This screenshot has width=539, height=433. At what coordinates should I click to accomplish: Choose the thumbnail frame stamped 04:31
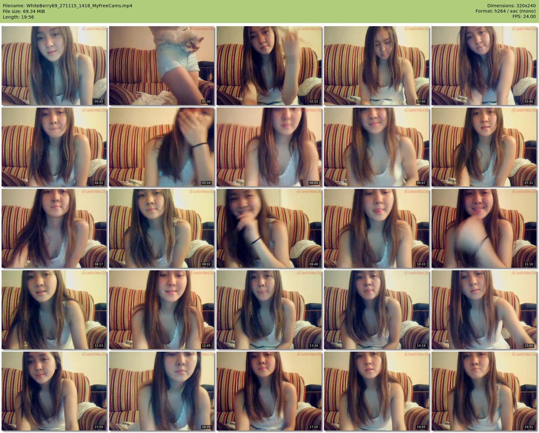click(x=54, y=147)
